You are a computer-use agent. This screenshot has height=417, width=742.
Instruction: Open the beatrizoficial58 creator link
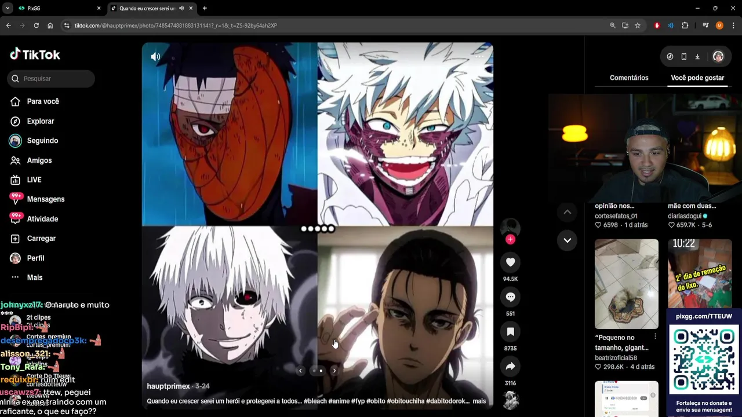616,358
